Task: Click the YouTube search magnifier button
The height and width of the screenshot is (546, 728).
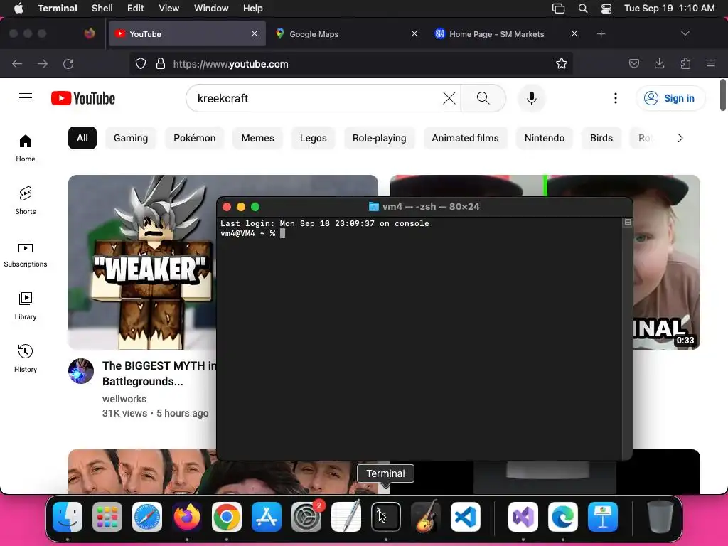Action: [x=483, y=98]
